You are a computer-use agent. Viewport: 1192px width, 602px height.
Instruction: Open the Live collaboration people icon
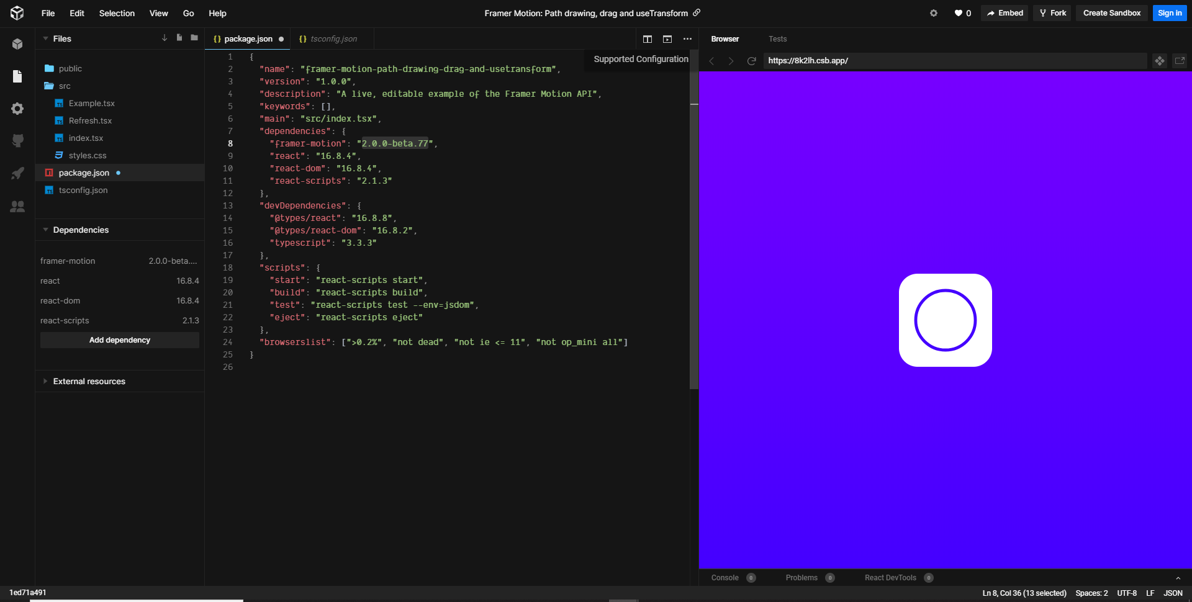[x=17, y=206]
